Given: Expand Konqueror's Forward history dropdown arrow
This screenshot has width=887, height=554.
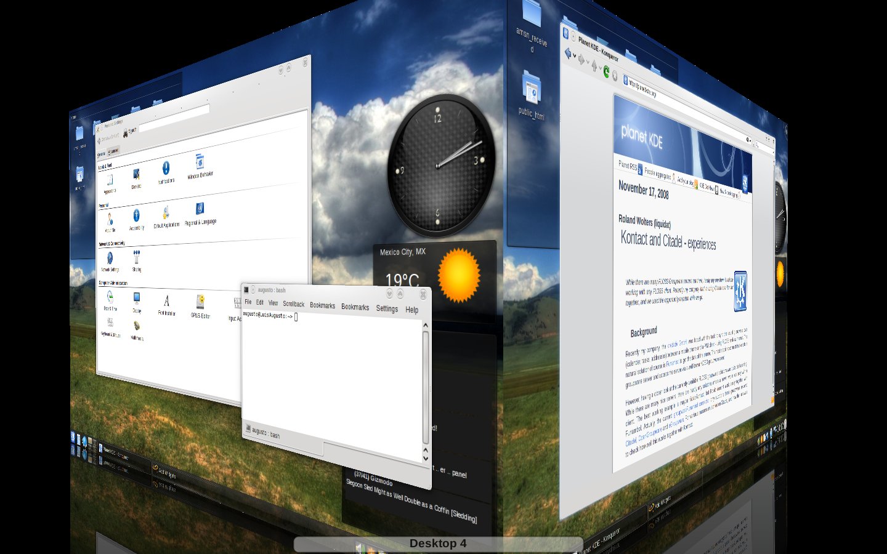Looking at the screenshot, I should (x=588, y=63).
